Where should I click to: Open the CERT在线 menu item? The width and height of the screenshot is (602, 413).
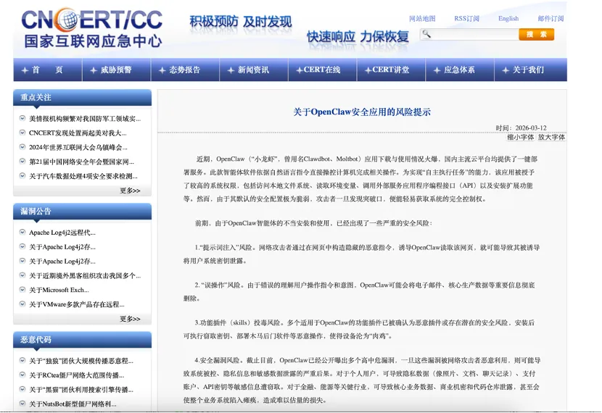coord(323,70)
